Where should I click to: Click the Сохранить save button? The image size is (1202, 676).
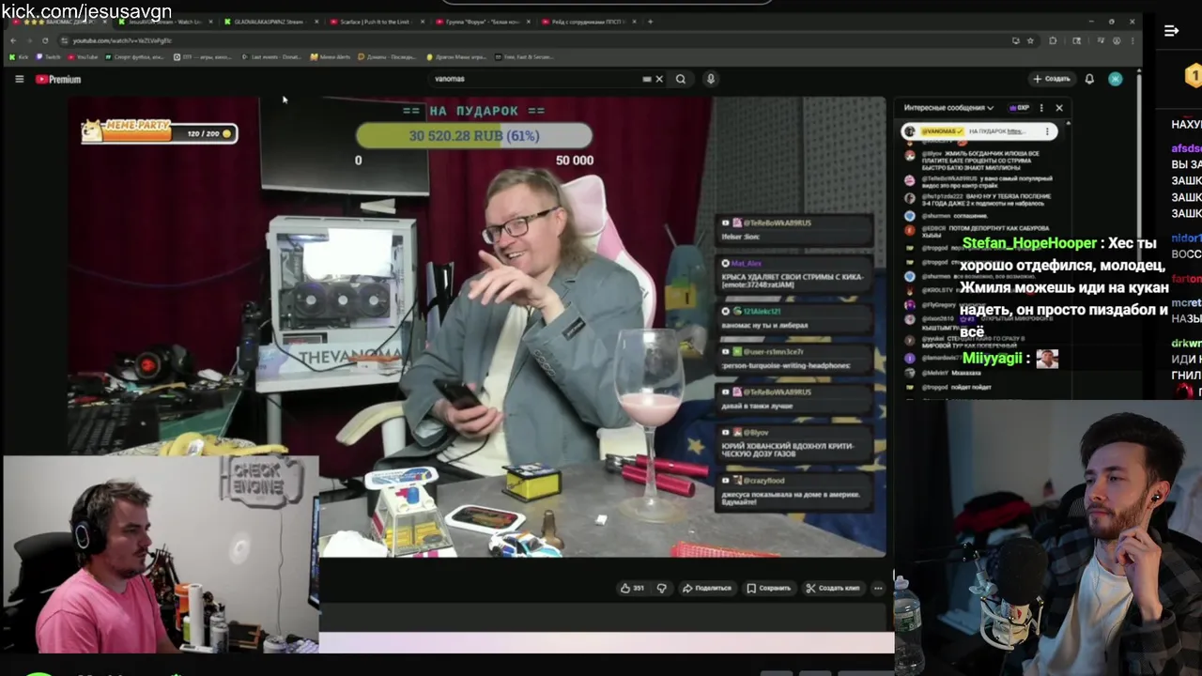pos(768,588)
